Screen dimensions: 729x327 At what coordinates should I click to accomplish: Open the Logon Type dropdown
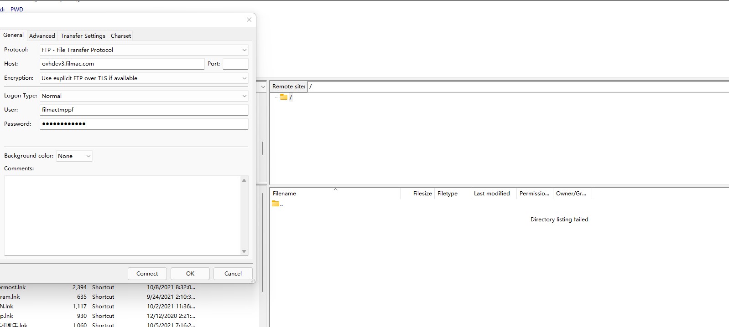click(144, 96)
